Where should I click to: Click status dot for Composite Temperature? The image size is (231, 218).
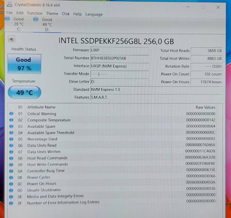pyautogui.click(x=11, y=120)
